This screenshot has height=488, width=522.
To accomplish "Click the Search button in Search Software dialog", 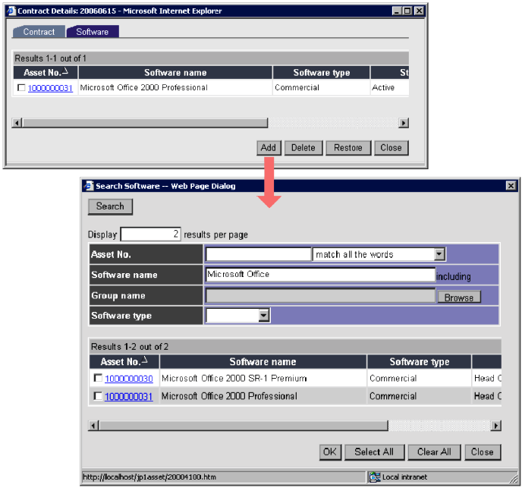I will [110, 206].
